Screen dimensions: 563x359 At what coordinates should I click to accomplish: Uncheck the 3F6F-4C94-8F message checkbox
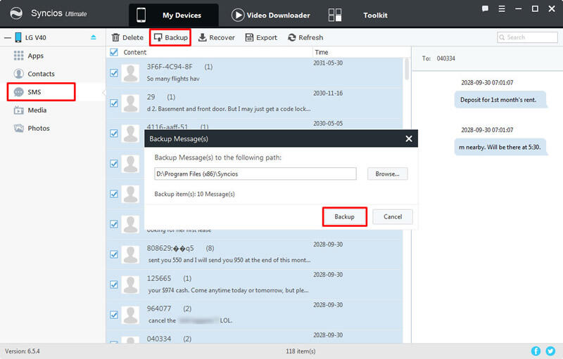coord(115,72)
